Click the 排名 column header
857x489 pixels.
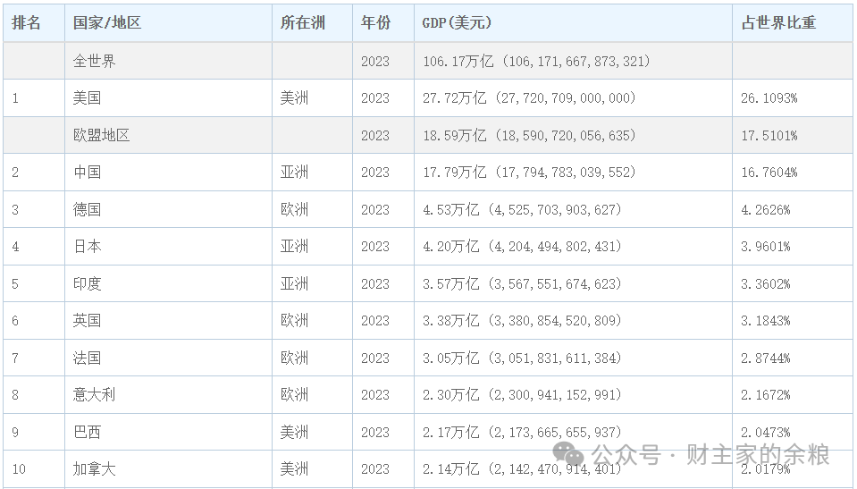point(27,23)
